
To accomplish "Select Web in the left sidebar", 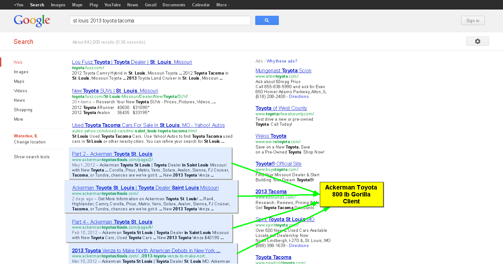I will click(18, 62).
